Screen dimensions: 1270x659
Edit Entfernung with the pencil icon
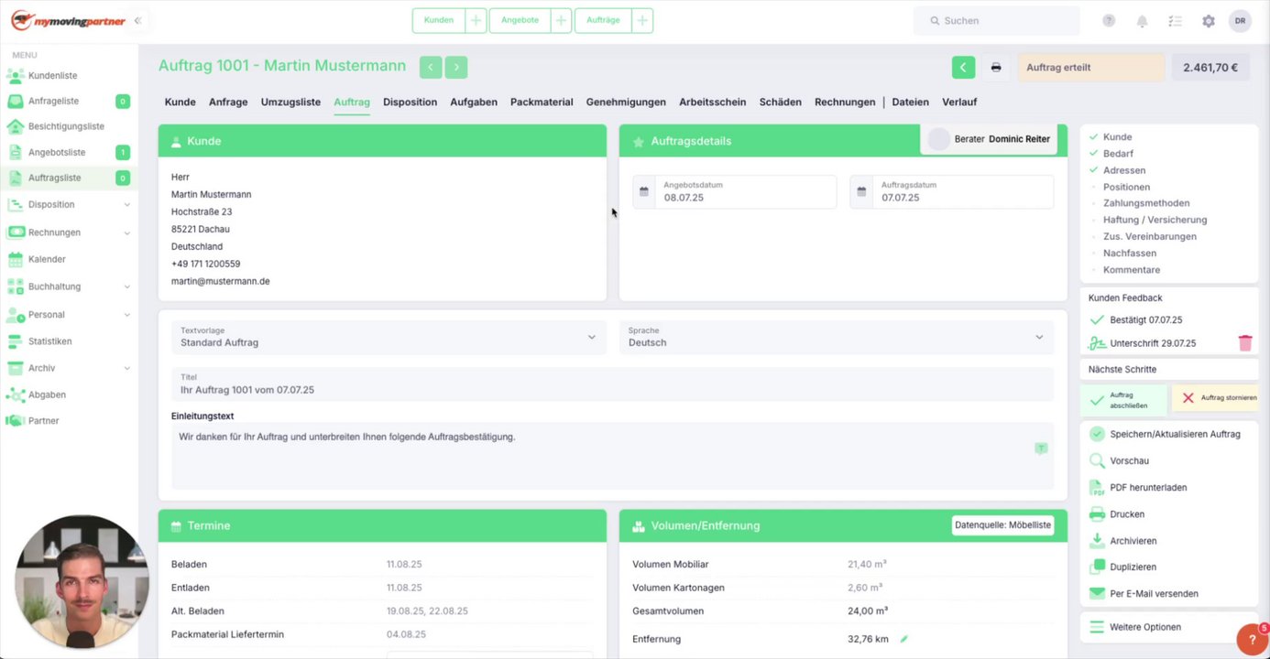pos(903,639)
